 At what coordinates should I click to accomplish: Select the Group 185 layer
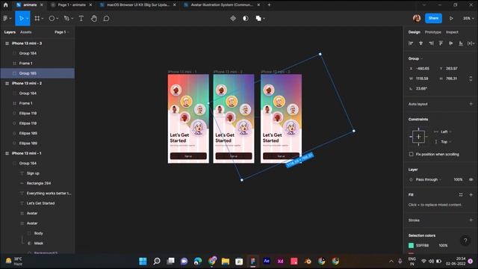click(37, 73)
